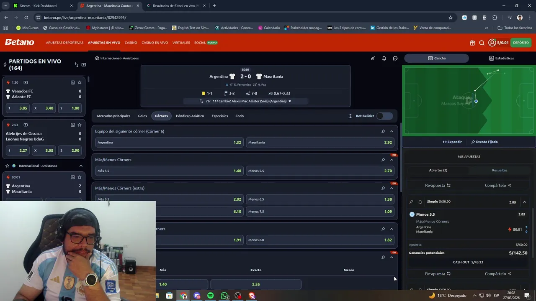Open chat bubble icon above scoreboard

click(x=395, y=58)
